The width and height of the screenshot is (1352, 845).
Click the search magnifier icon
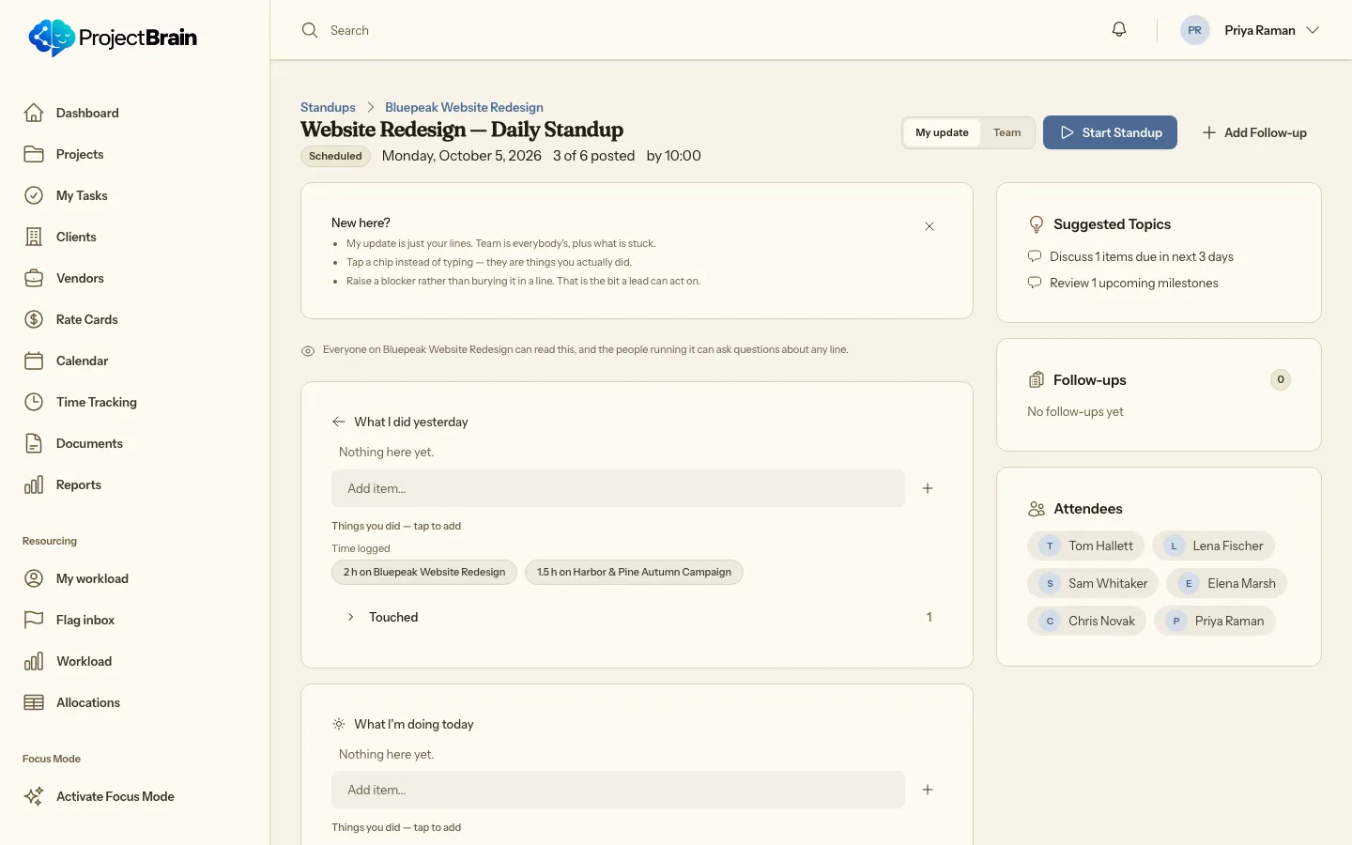(310, 30)
